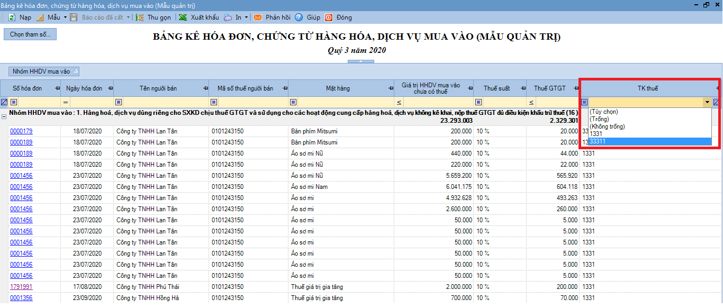Open invoice 0001456 for Áo sơ mi Nam
The image size is (723, 308).
tap(21, 187)
